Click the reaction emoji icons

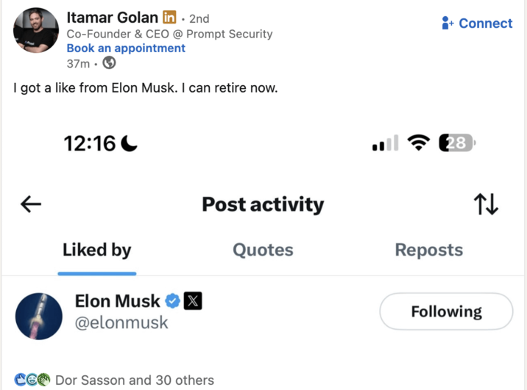click(x=32, y=380)
